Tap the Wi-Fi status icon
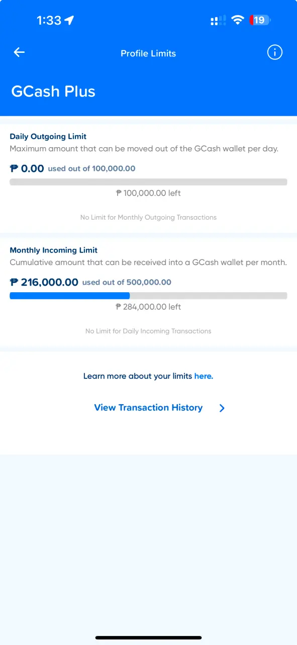The width and height of the screenshot is (297, 645). click(x=238, y=20)
